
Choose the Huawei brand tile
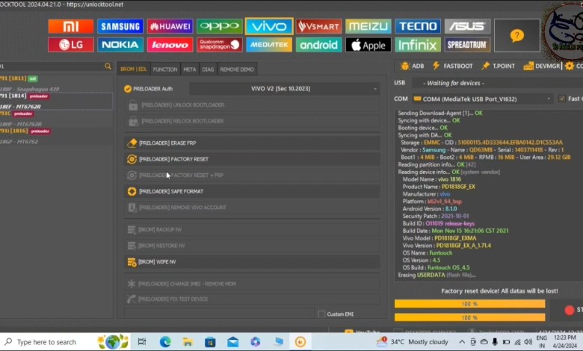point(170,27)
